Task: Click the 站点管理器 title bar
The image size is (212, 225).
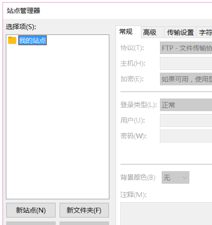Action: click(107, 11)
